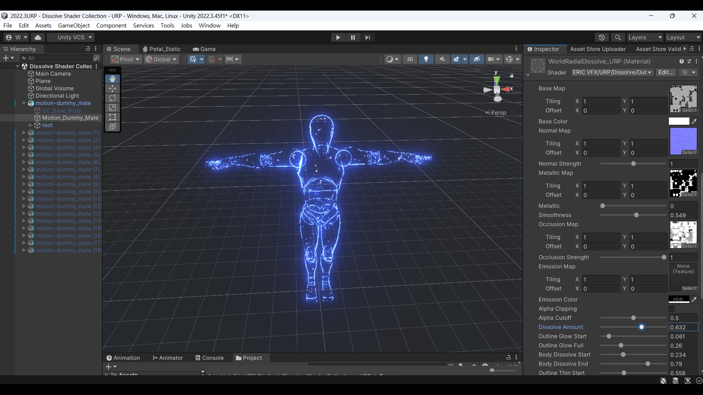Open the Layers dropdown
Screen dimensions: 703x395
pos(645,37)
